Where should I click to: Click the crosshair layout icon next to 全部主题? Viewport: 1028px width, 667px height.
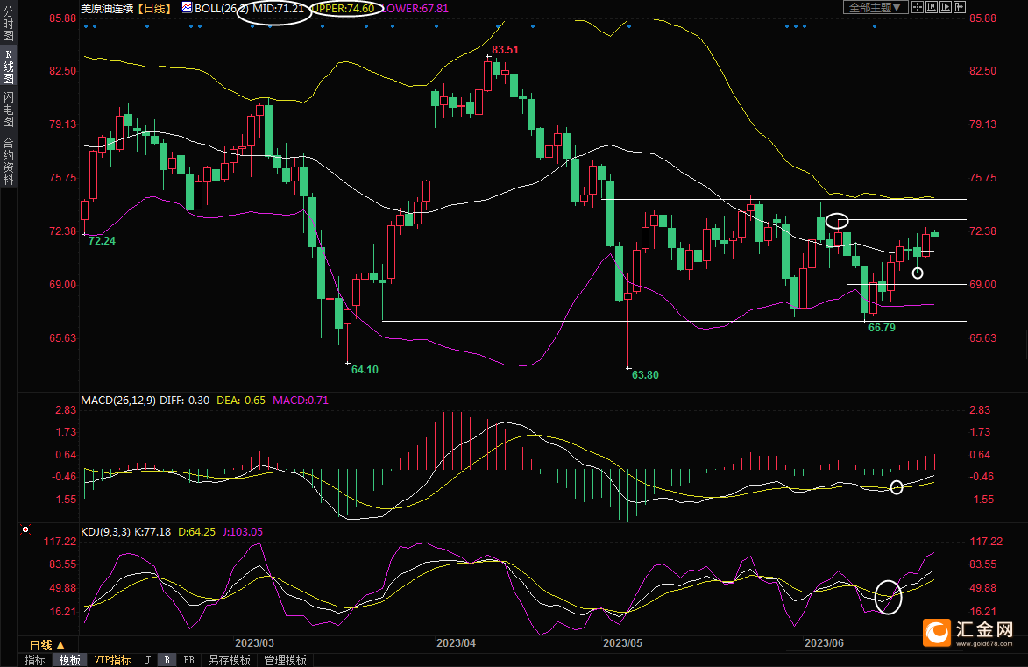(918, 7)
